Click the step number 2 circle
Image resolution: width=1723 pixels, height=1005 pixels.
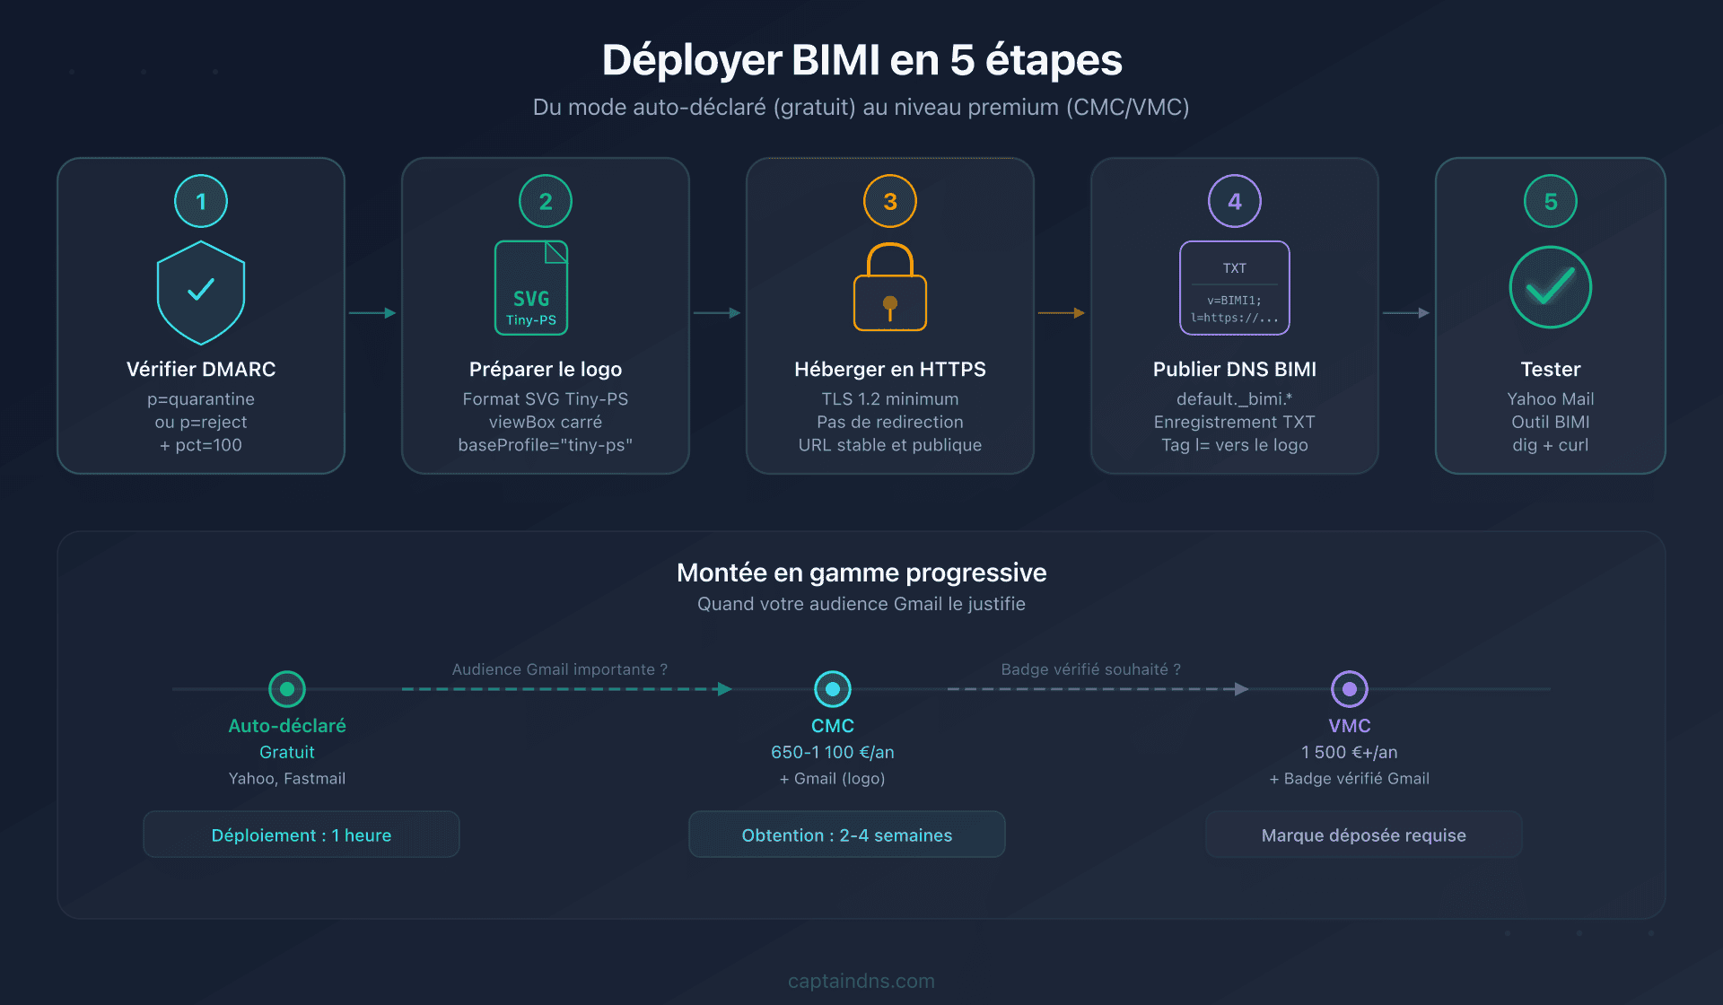tap(546, 201)
